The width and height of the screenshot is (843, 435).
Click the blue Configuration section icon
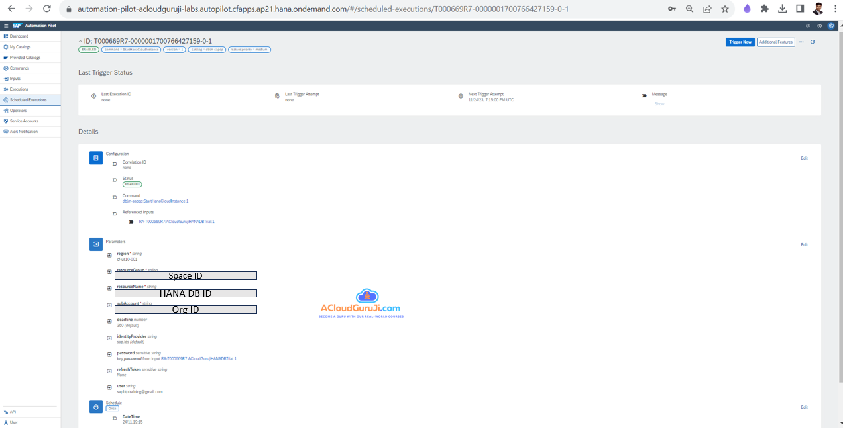[x=96, y=158]
